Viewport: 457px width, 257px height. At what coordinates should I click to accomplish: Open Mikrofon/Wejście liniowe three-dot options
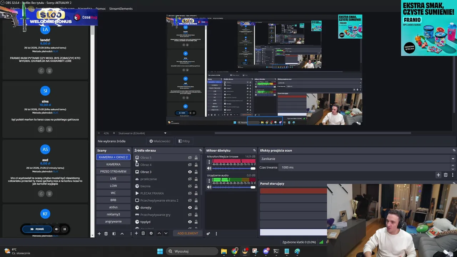(x=209, y=162)
